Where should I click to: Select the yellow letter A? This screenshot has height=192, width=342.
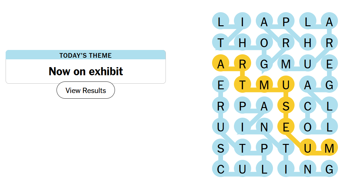pos(221,64)
